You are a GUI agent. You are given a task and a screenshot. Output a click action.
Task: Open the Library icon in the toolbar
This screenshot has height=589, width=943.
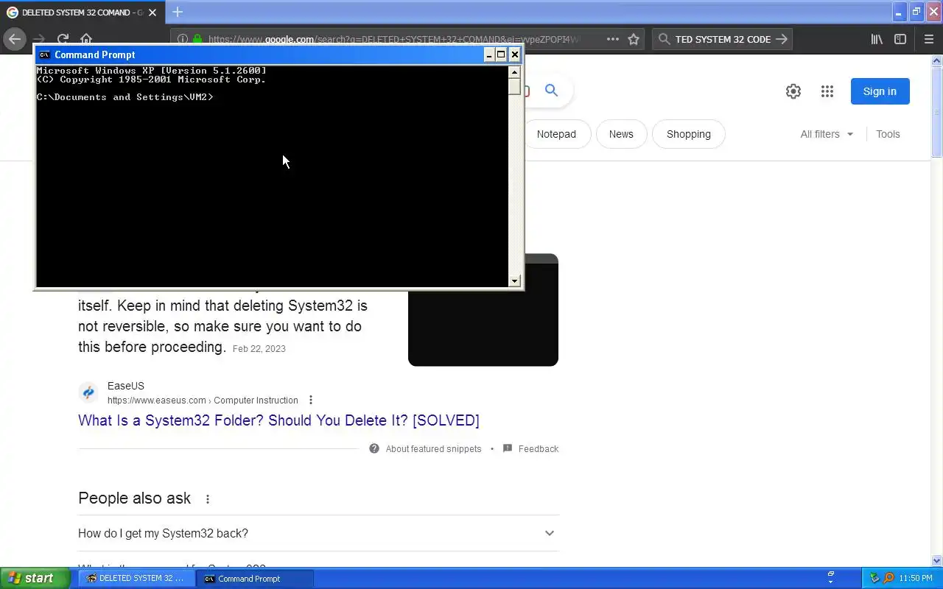coord(877,39)
